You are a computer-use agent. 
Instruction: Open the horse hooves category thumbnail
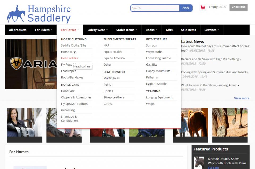point(230,122)
